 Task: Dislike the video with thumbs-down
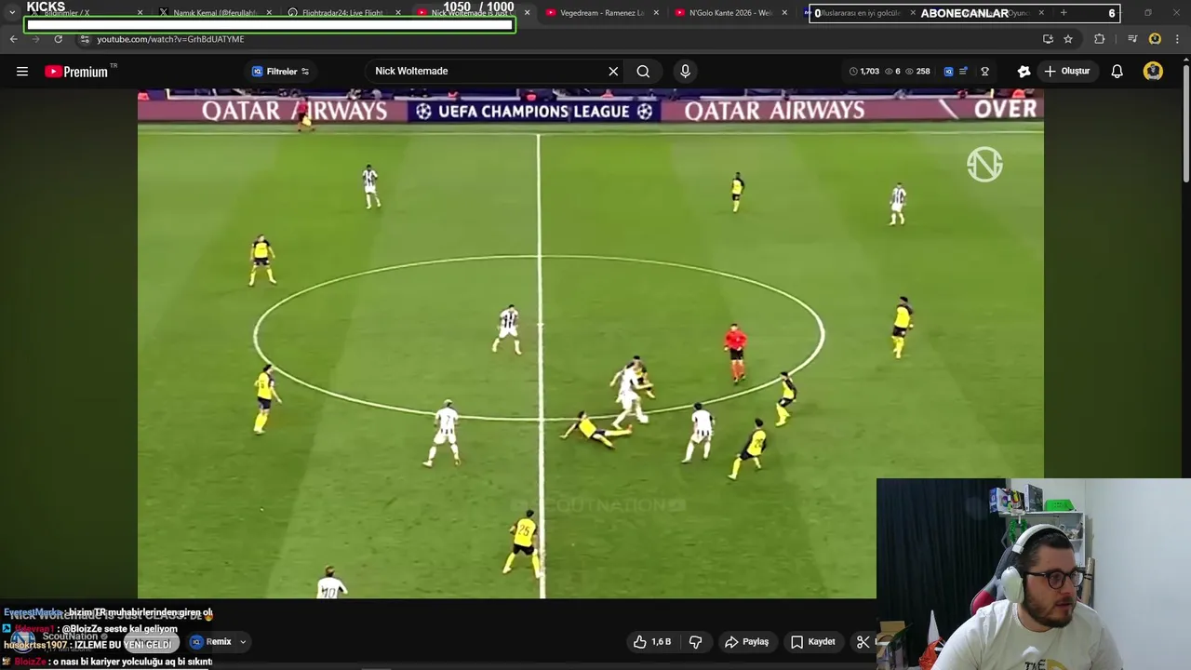[x=695, y=642]
